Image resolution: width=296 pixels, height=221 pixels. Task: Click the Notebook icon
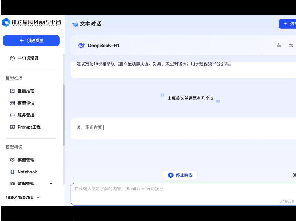point(13,172)
